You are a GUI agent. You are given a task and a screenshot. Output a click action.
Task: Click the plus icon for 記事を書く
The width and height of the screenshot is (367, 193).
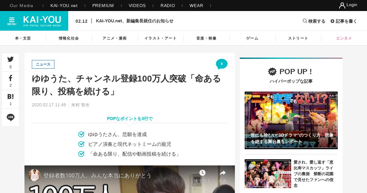click(332, 21)
